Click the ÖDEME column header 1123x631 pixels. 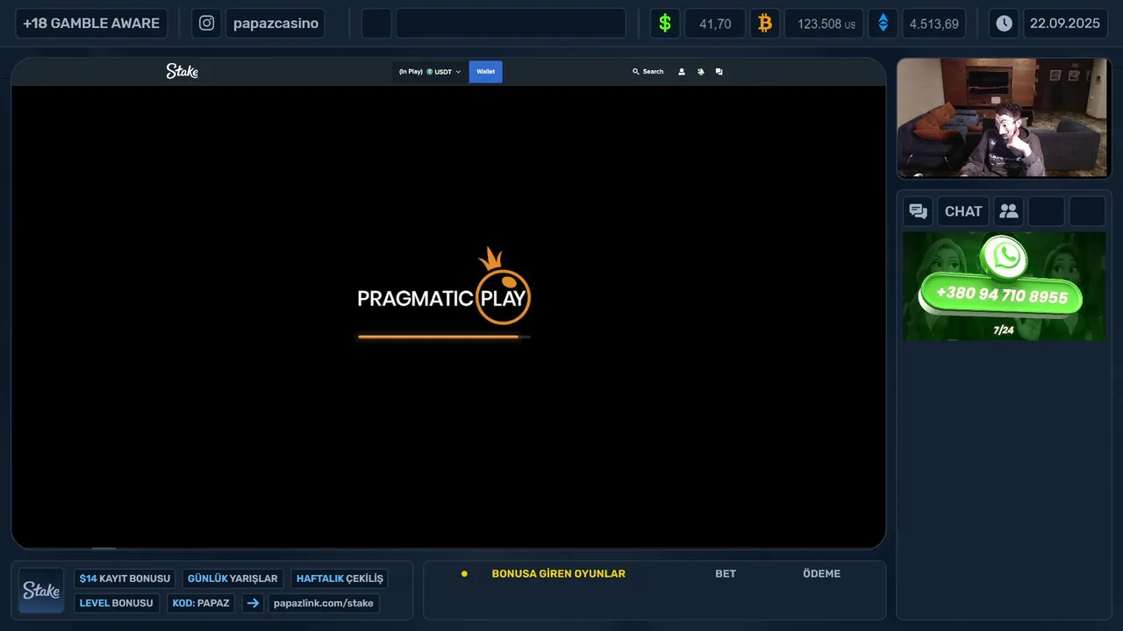click(822, 574)
